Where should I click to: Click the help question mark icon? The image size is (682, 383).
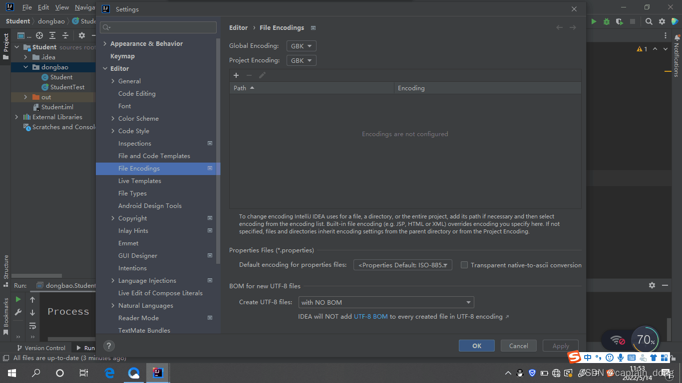tap(109, 346)
